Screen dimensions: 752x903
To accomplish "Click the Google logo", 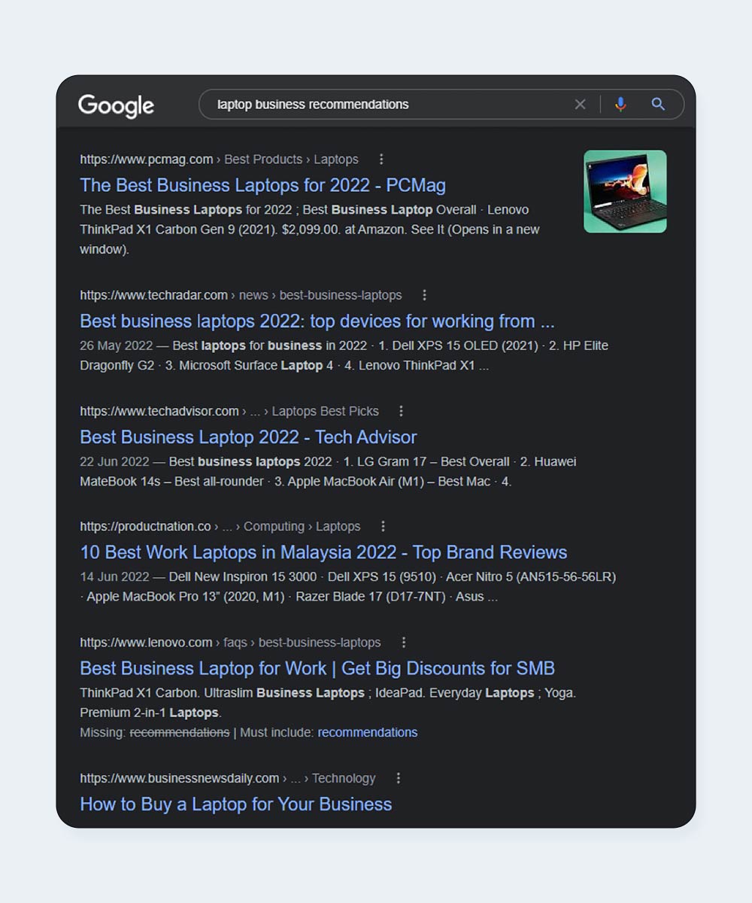I will pyautogui.click(x=116, y=106).
